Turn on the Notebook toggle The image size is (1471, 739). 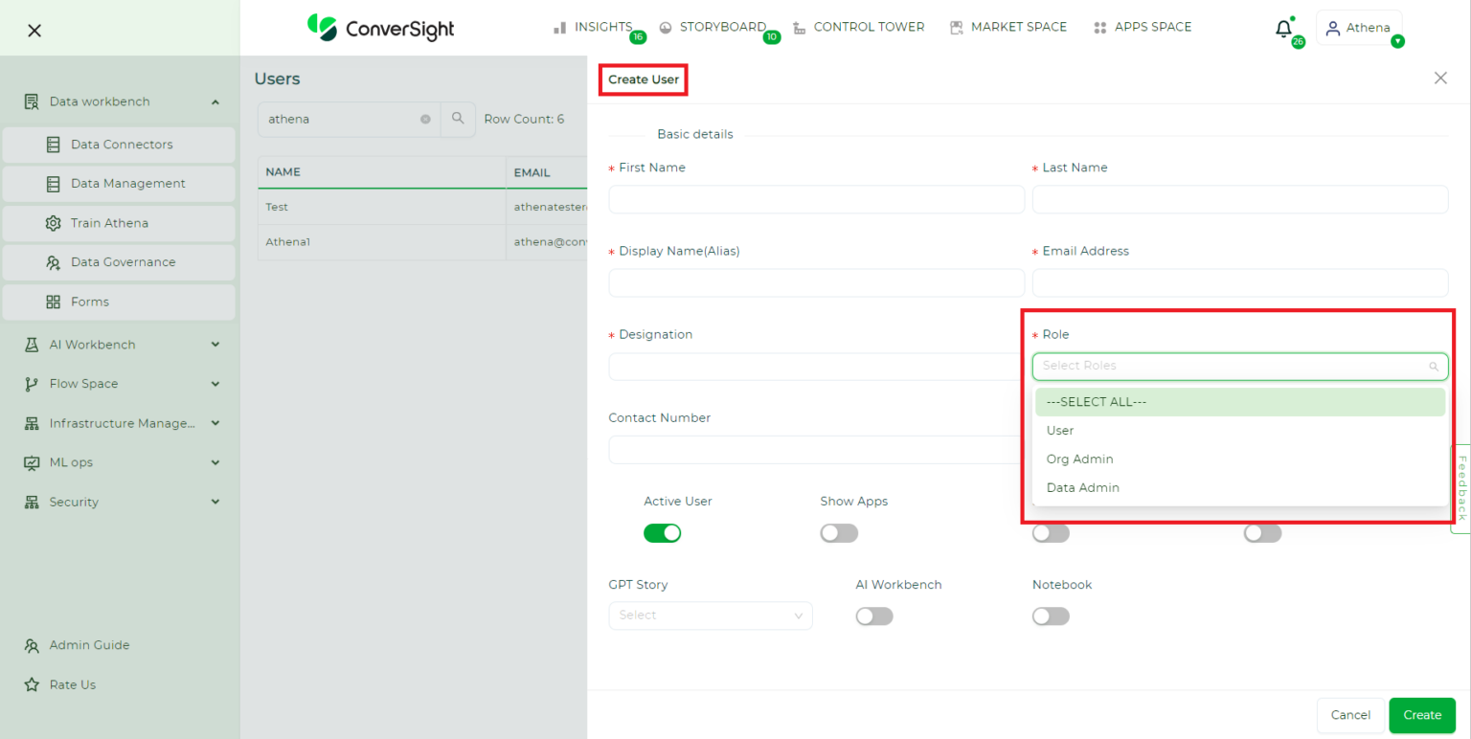(1051, 616)
